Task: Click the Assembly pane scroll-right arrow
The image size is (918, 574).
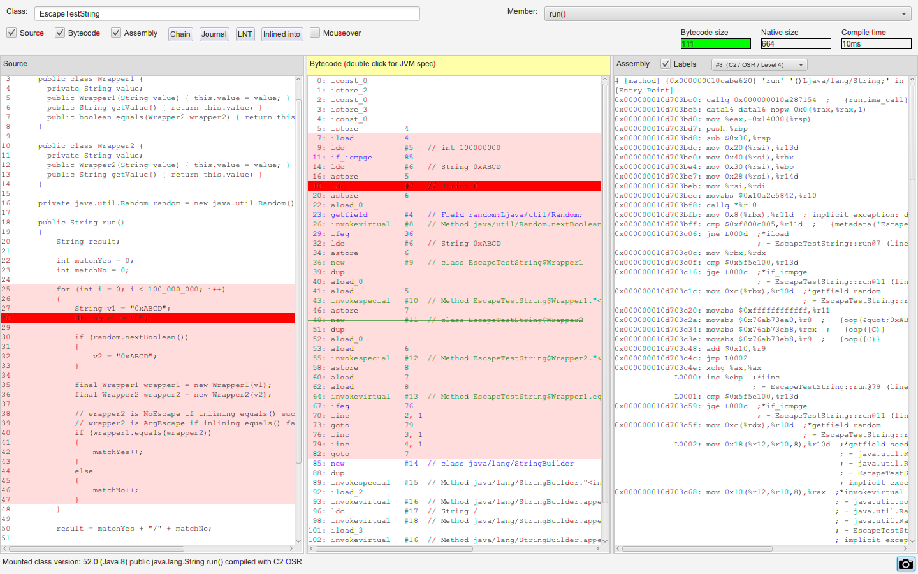Action: click(905, 548)
